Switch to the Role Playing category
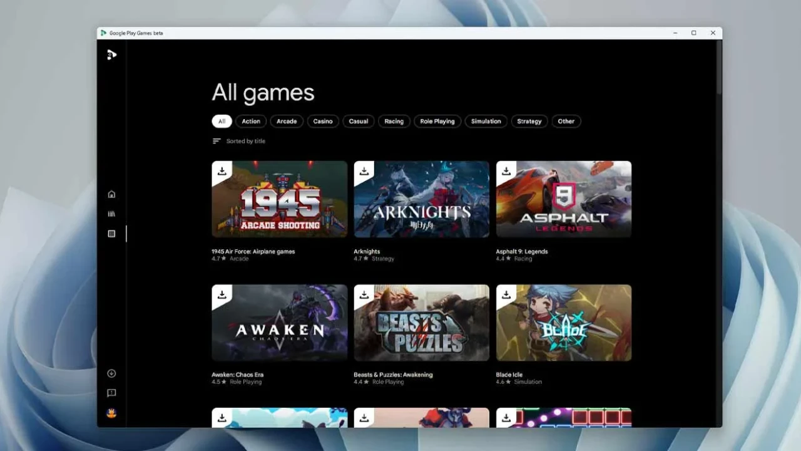This screenshot has width=801, height=451. pos(437,122)
